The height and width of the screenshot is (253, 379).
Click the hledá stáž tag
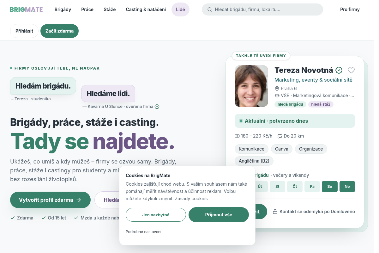(x=321, y=104)
